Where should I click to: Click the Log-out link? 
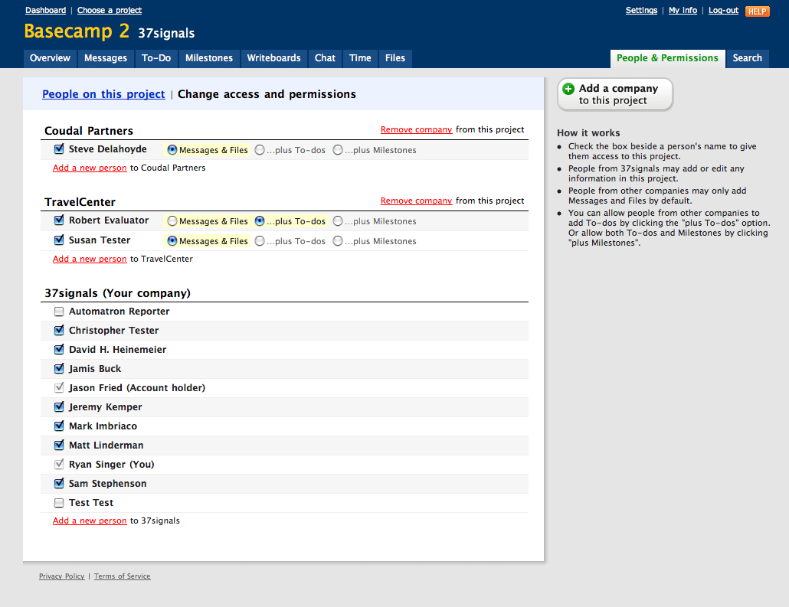coord(723,10)
